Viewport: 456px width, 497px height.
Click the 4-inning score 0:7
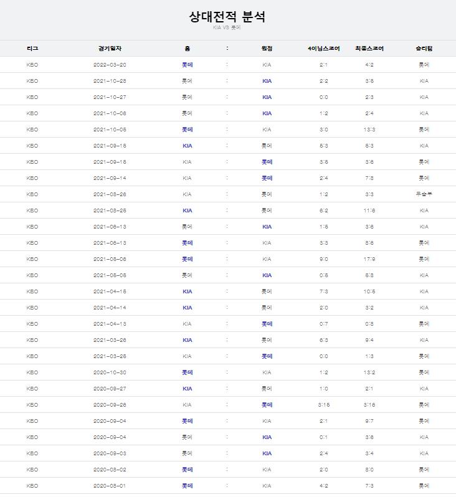tap(323, 324)
